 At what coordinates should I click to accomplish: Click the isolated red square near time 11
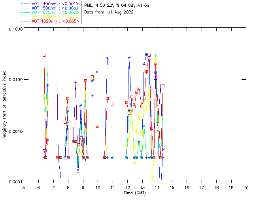tap(112, 104)
